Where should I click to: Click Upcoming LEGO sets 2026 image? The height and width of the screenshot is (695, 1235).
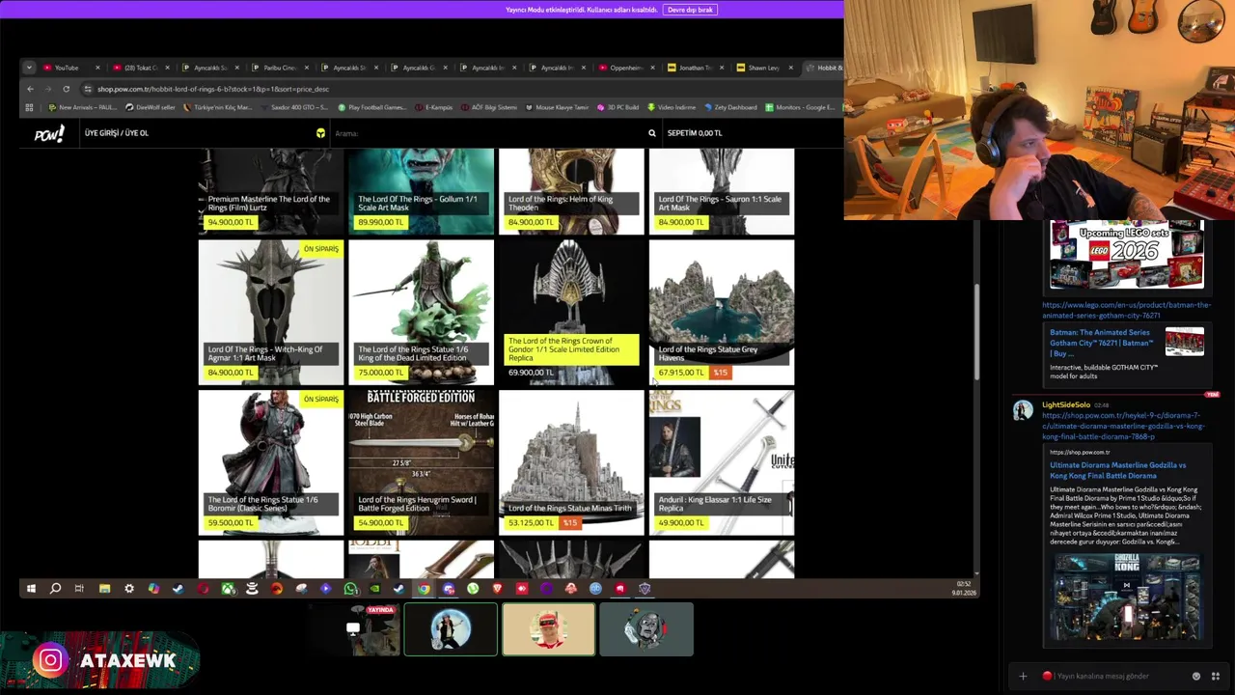tap(1127, 256)
